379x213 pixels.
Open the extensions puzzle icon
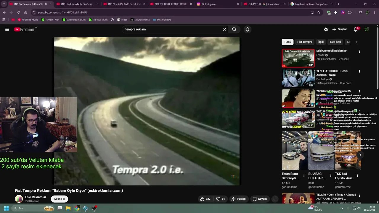pos(350,12)
